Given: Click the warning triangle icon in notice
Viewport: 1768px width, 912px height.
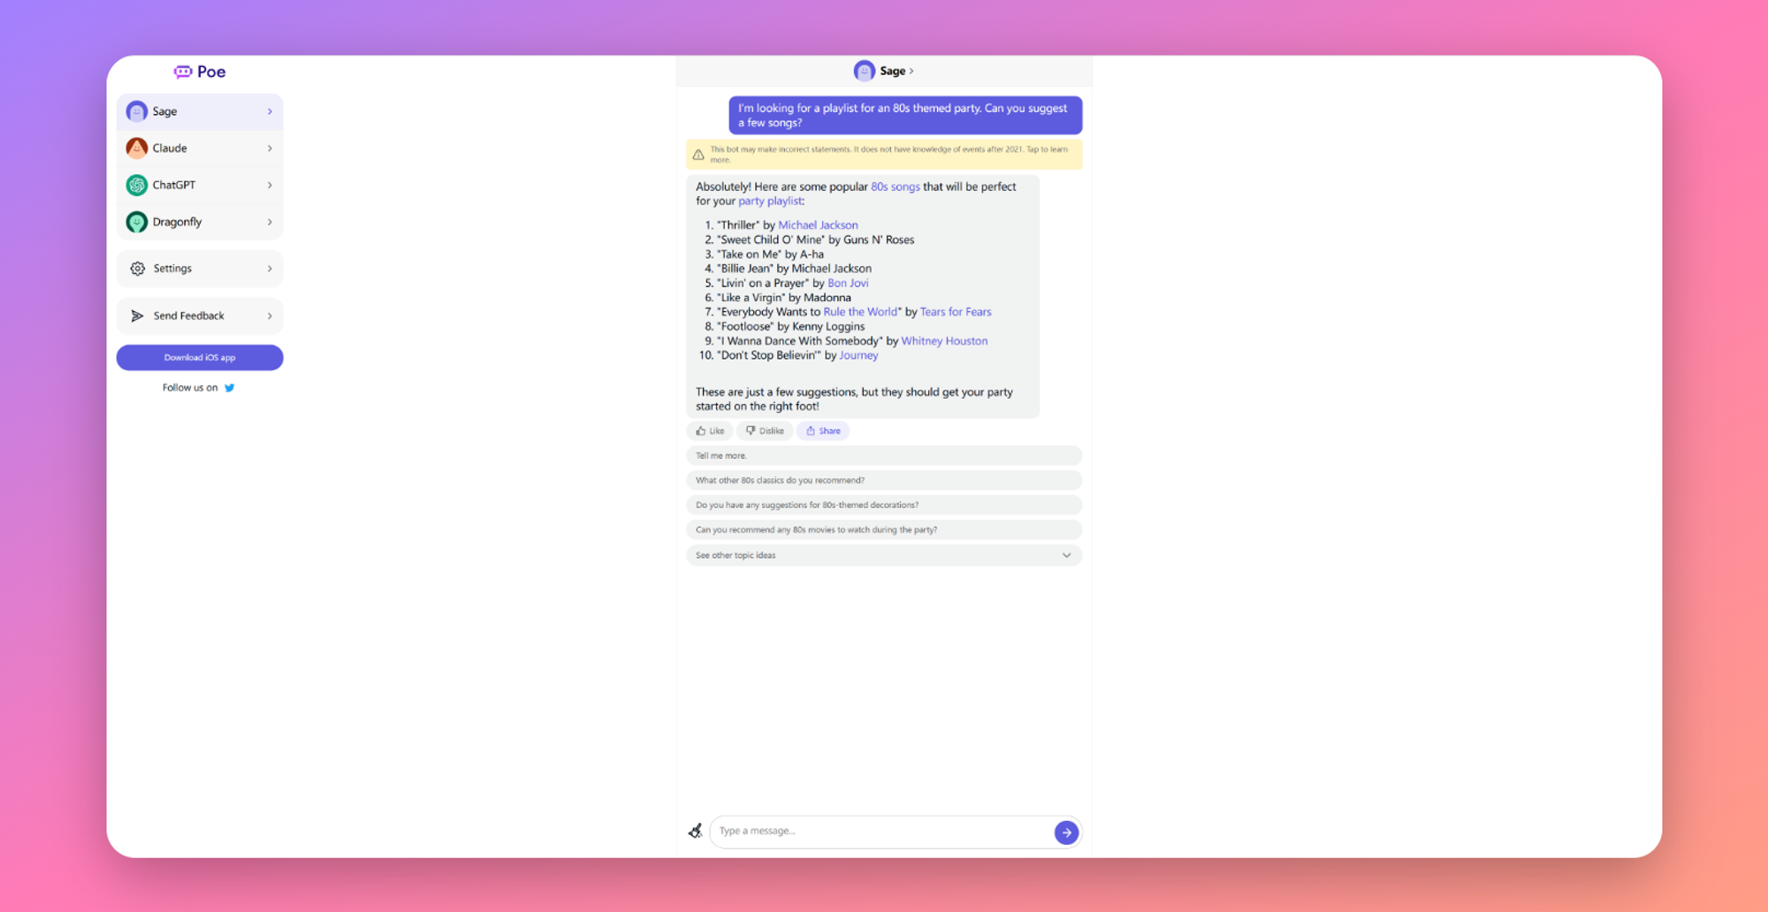Looking at the screenshot, I should [698, 155].
